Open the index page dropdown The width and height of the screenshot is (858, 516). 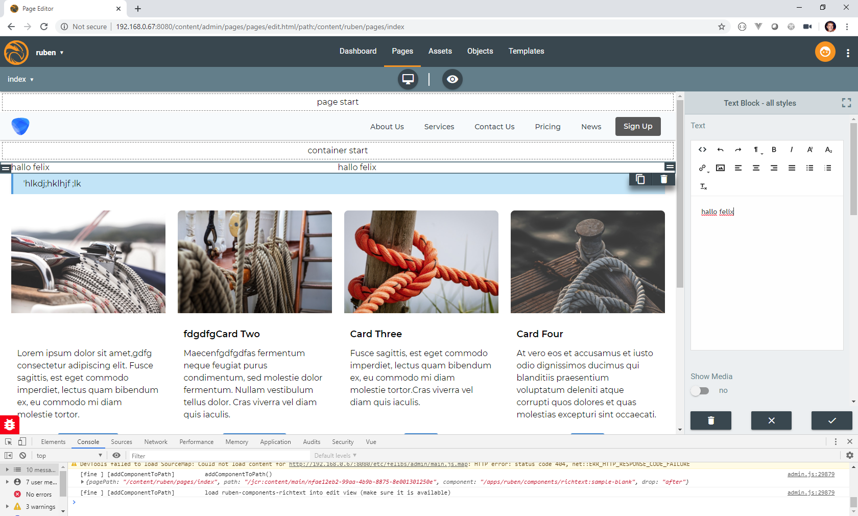click(20, 79)
